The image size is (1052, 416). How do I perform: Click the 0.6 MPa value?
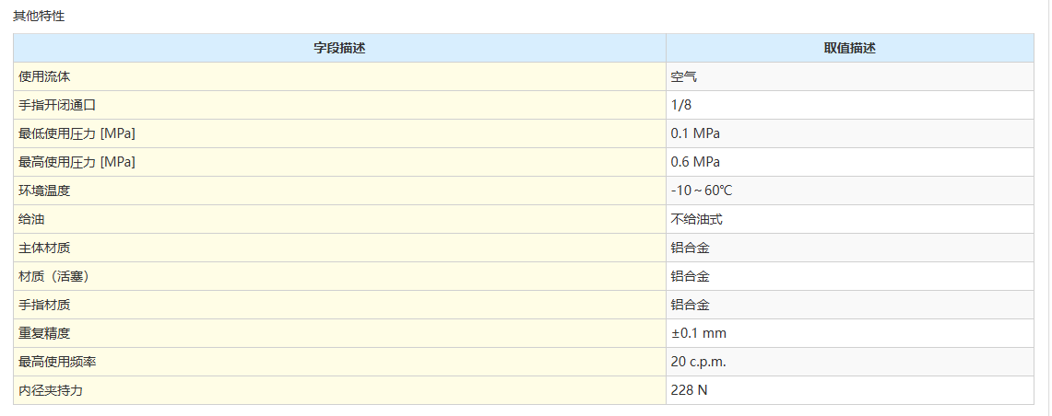click(695, 162)
